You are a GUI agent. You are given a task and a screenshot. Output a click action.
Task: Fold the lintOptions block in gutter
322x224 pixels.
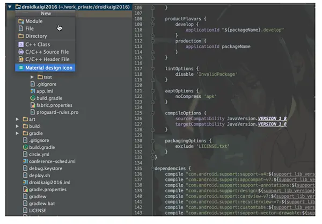(x=152, y=69)
